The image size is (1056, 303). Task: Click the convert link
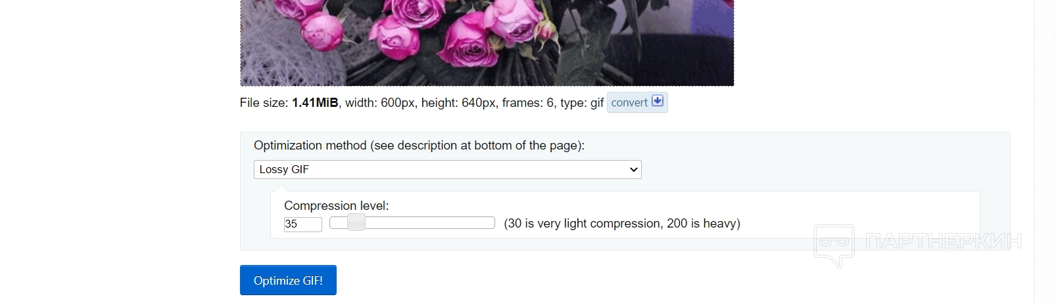tap(629, 102)
